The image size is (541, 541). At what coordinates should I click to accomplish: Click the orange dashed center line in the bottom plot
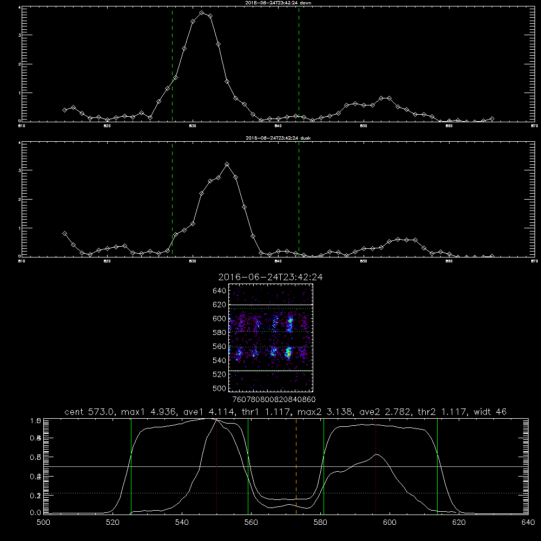[x=296, y=466]
